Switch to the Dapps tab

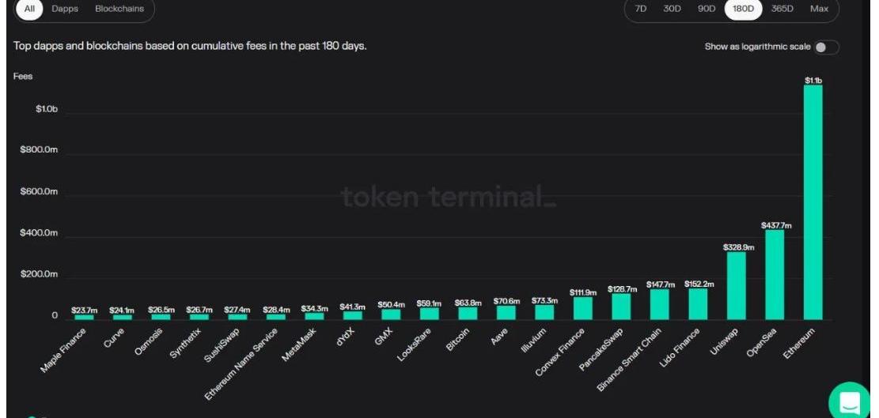(x=65, y=9)
